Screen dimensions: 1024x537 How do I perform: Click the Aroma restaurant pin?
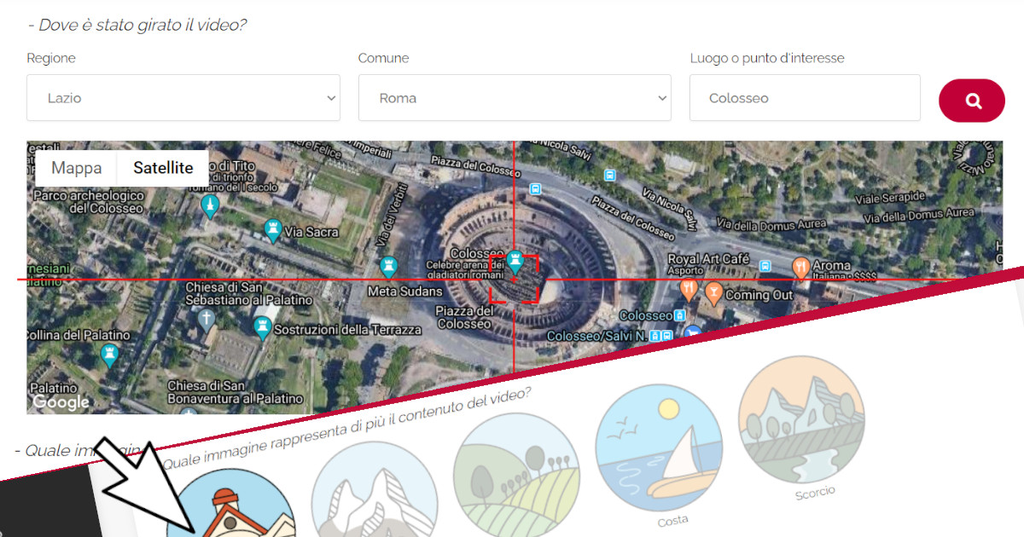pos(800,267)
